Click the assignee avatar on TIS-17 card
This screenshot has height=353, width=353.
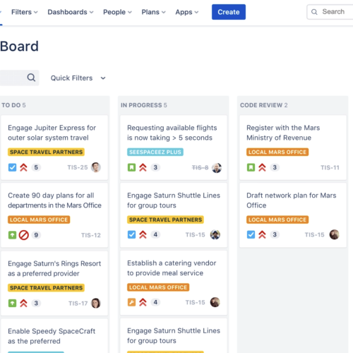[96, 303]
